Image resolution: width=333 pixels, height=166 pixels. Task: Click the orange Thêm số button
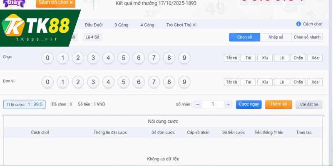[x=278, y=104]
